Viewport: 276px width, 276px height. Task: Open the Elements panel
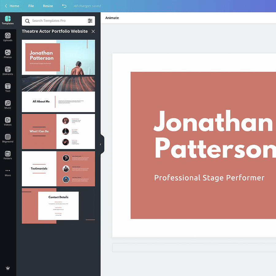pos(8,71)
